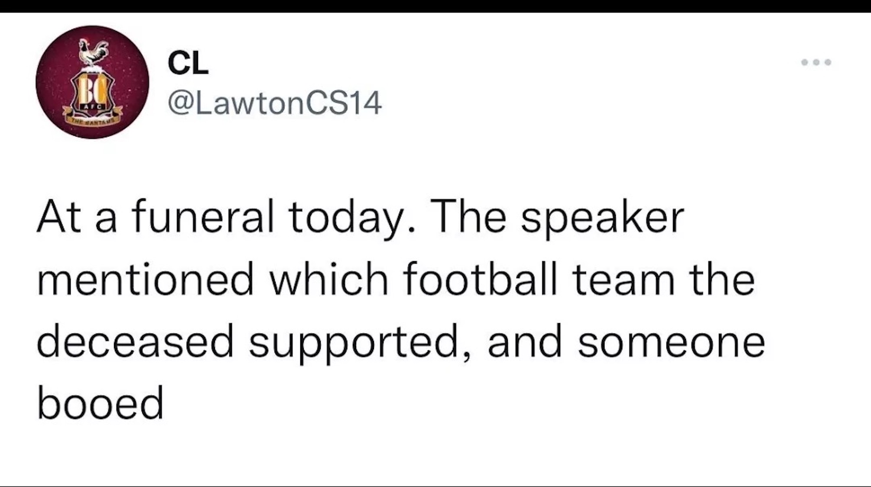Select the word "speaker" in the tweet
Screen dimensions: 871x487
tap(602, 217)
